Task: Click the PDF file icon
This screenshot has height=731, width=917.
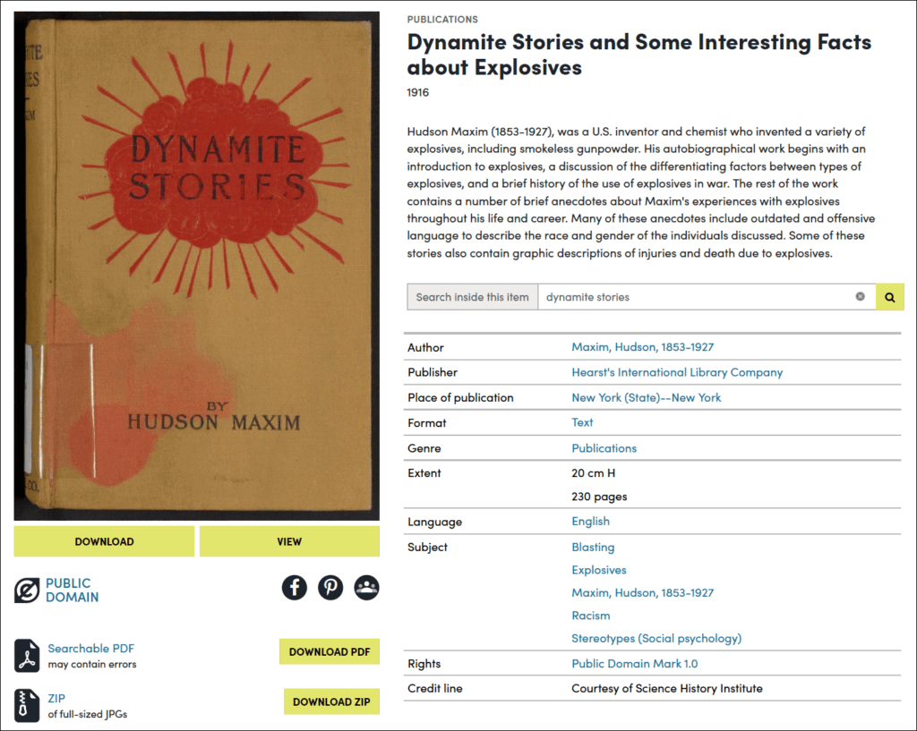Action: [x=27, y=656]
